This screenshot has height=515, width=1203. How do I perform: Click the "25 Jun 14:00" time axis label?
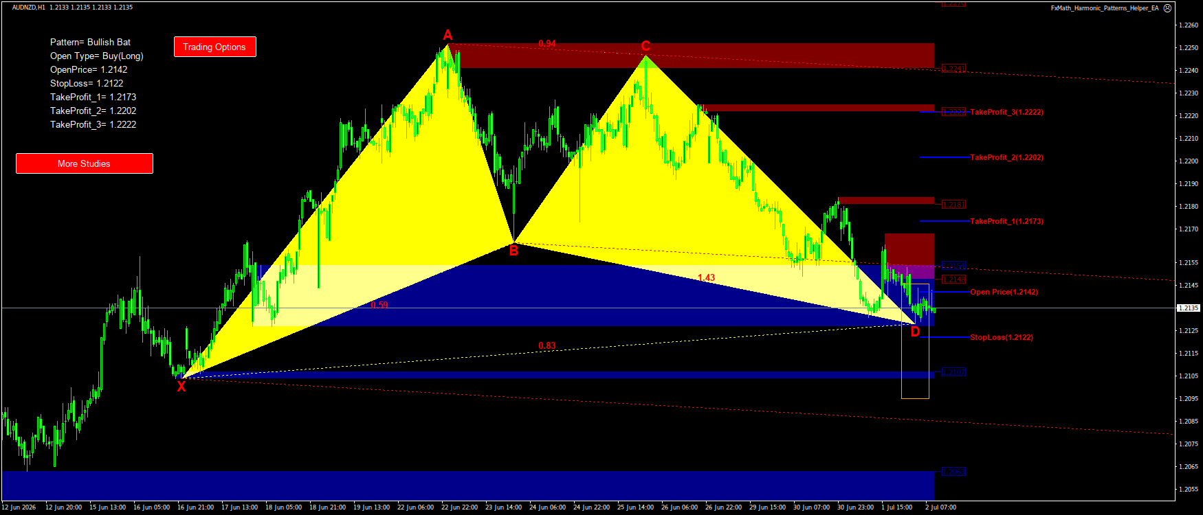pos(636,507)
